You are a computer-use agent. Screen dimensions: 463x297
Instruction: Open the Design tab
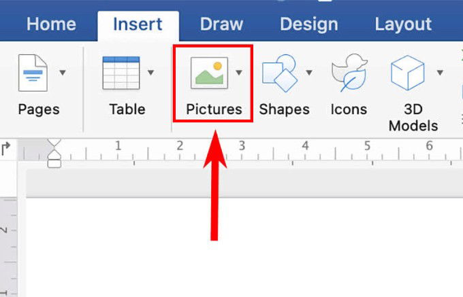309,24
